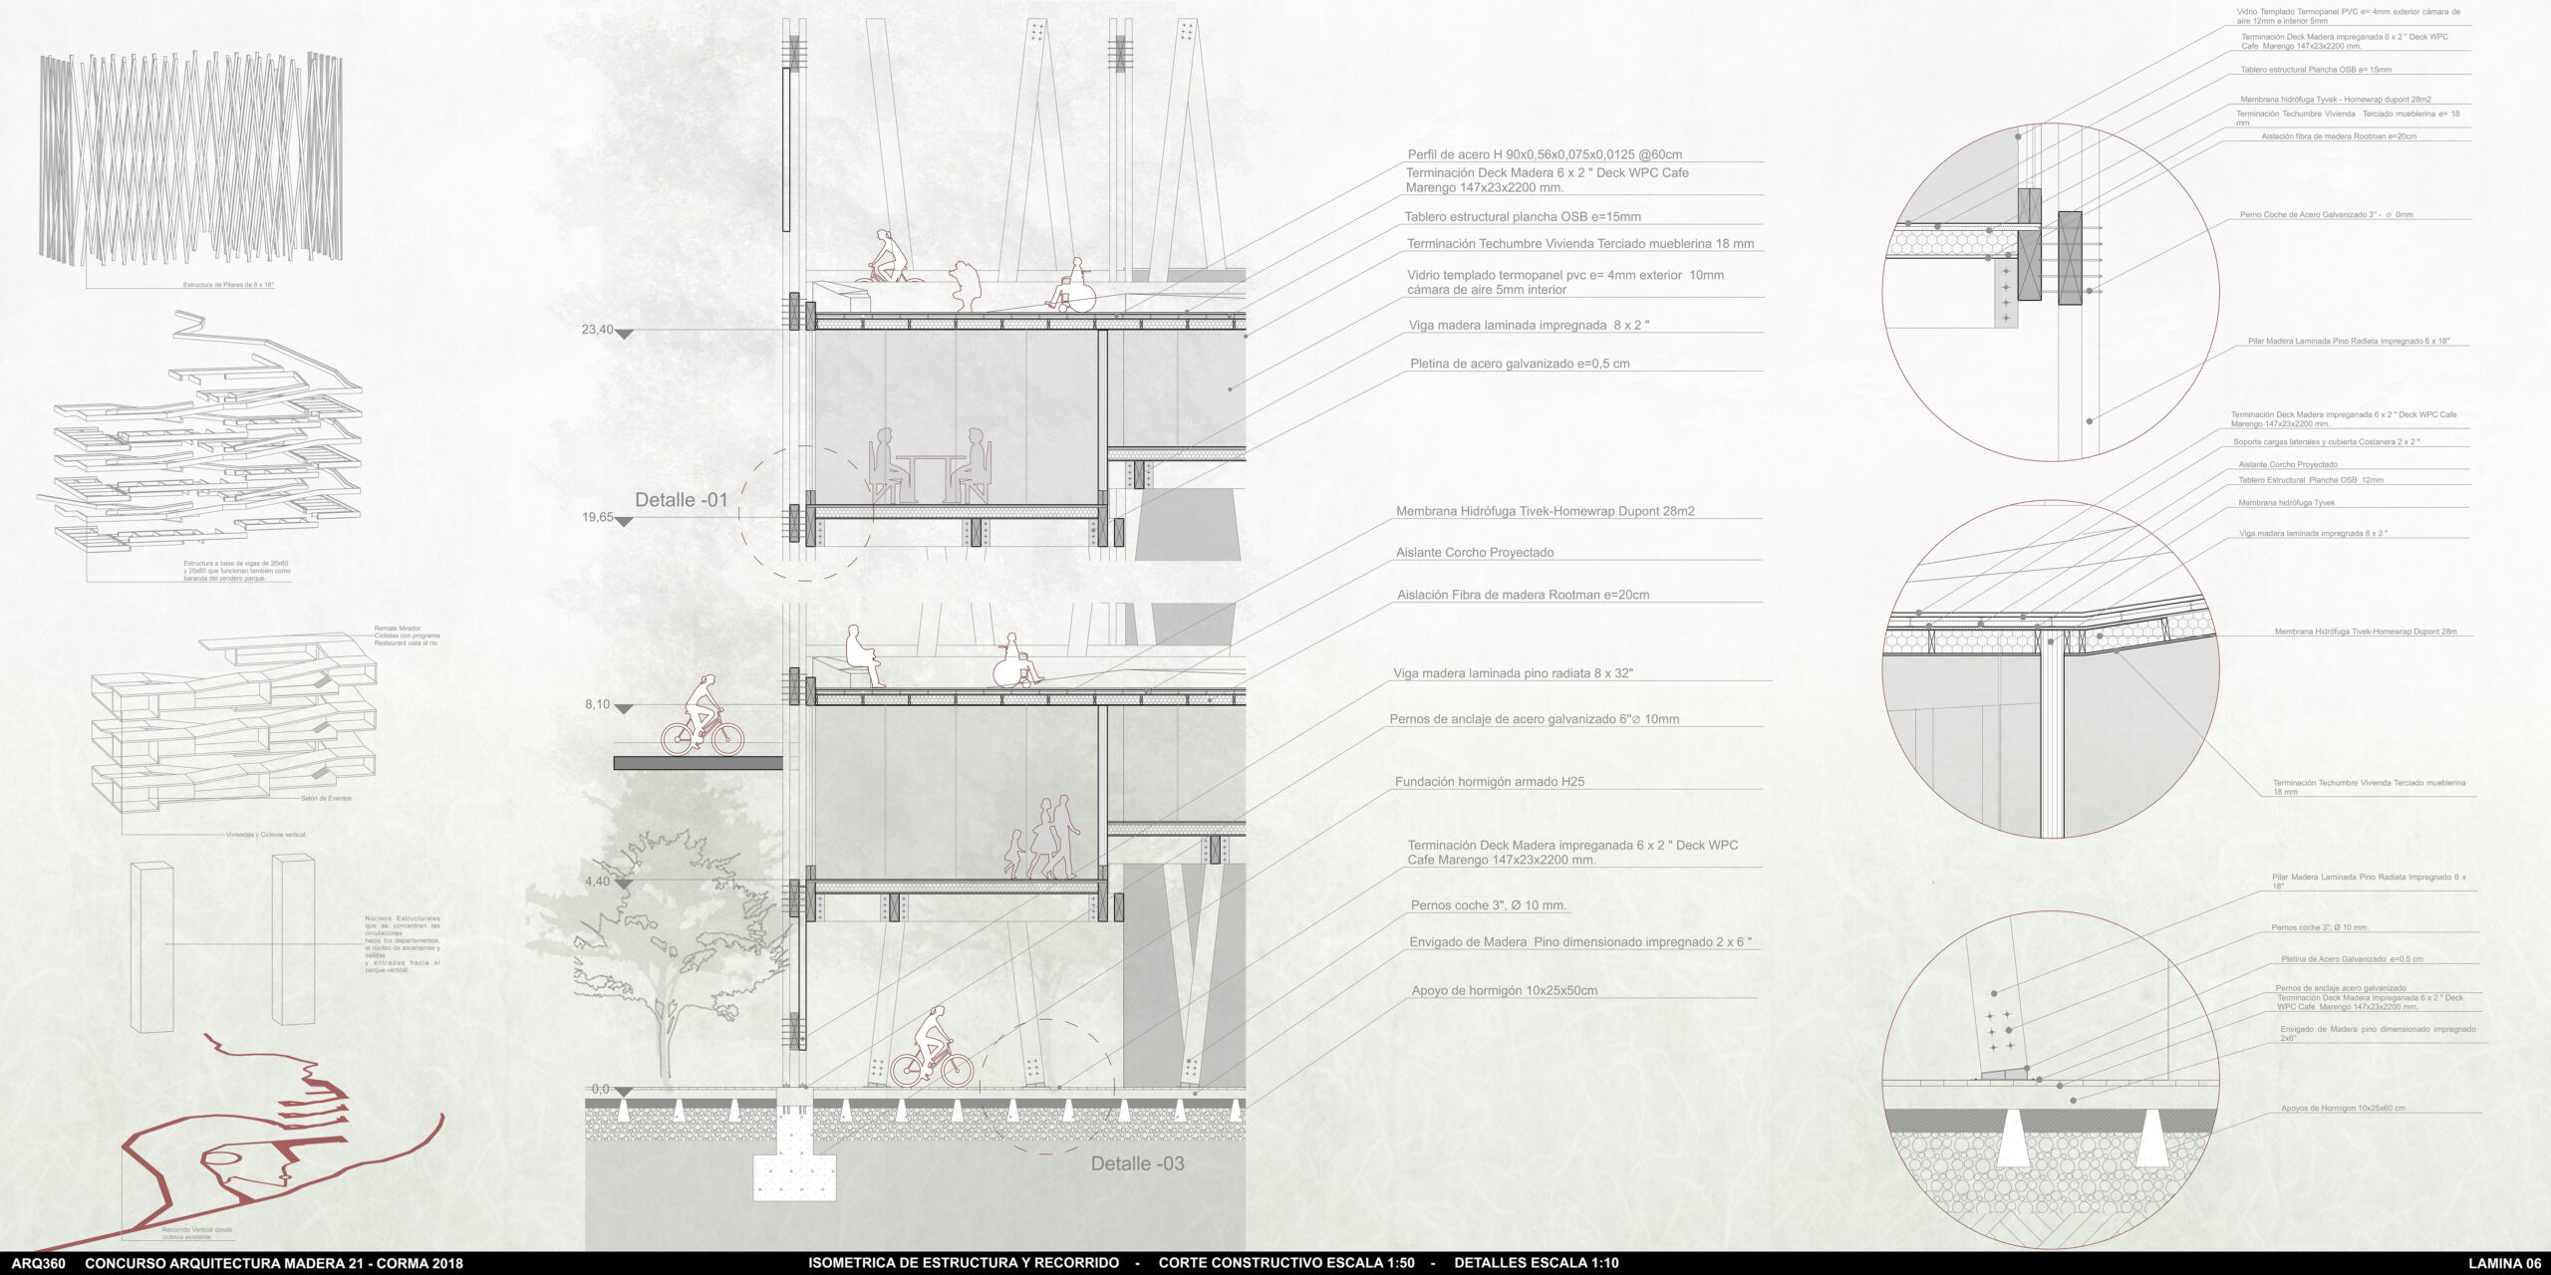2551x1275 pixels.
Task: Click the LAMINA 06 text in footer
Action: click(x=2504, y=1263)
